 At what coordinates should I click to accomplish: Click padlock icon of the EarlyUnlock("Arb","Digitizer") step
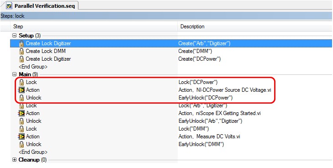click(21, 121)
